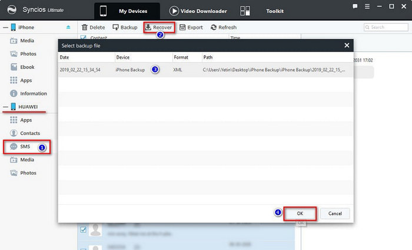
Task: Toggle the select-all checkbox by Content header
Action: click(84, 38)
